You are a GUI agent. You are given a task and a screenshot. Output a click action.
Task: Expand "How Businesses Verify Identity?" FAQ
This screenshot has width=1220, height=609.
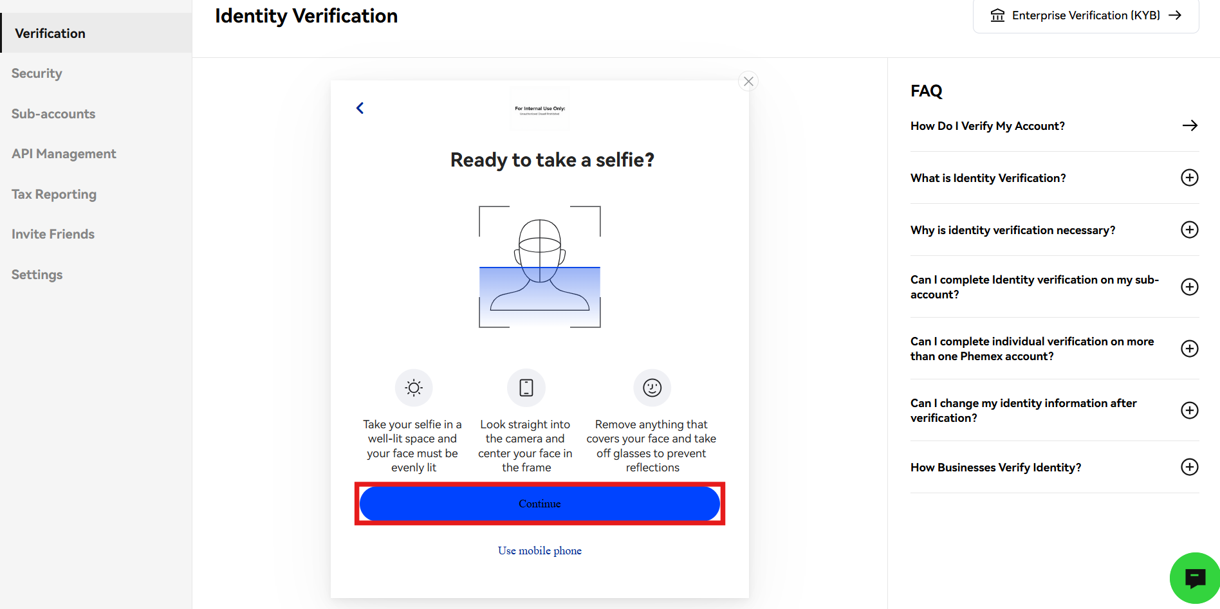coord(1190,468)
